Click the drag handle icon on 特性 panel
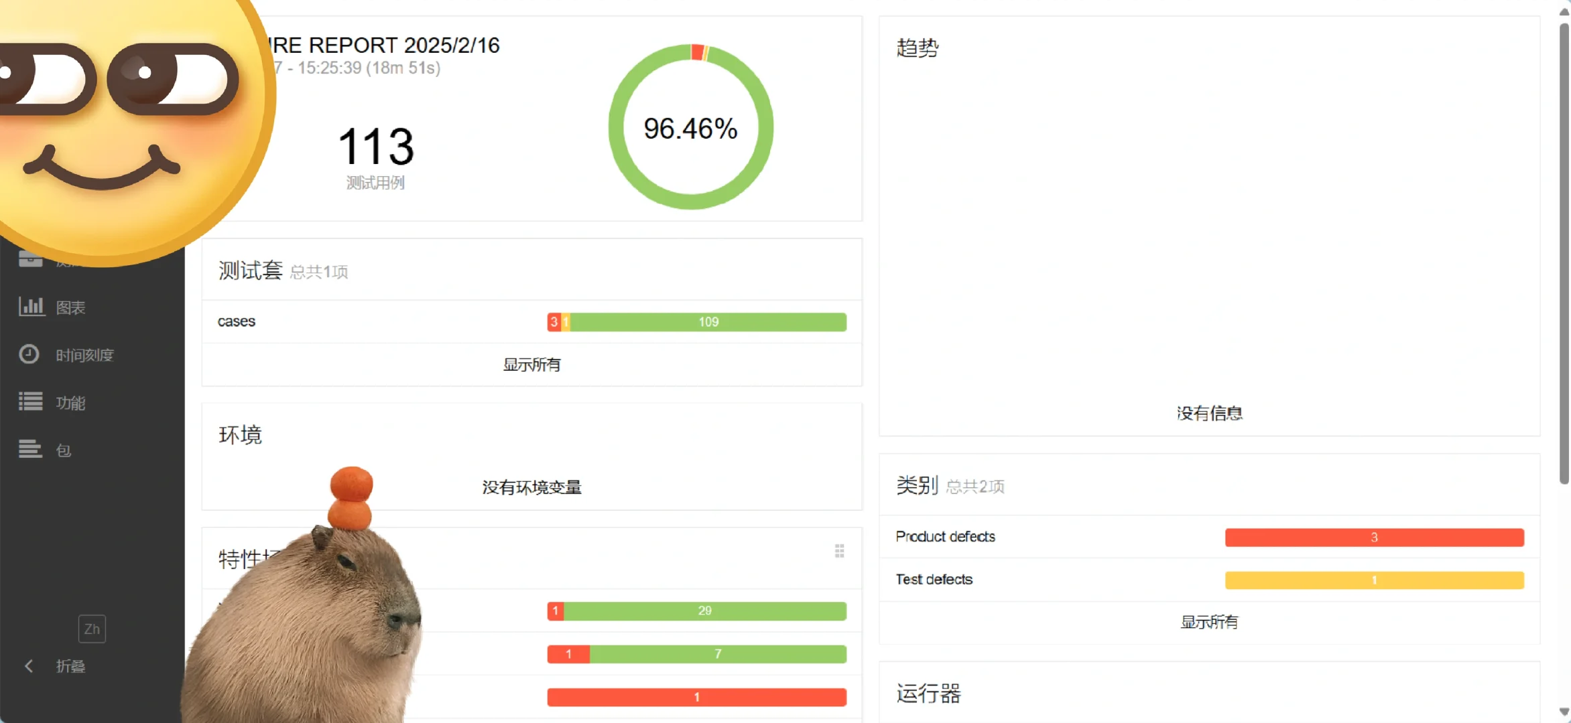This screenshot has width=1571, height=723. [x=840, y=550]
